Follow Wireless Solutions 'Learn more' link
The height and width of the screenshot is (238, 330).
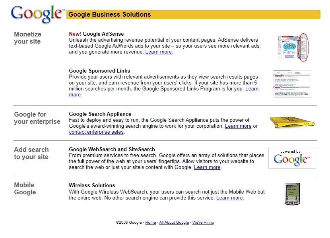(229, 198)
